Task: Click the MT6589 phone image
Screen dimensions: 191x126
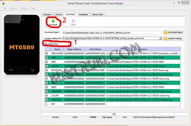Action: click(22, 44)
